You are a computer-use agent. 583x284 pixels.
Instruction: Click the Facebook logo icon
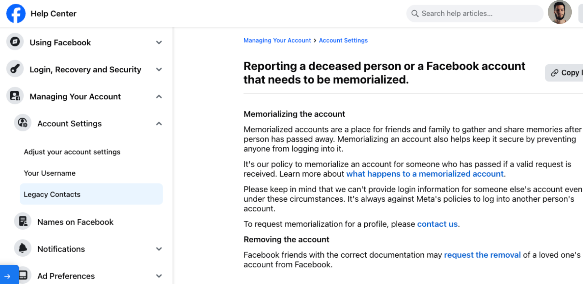pos(16,14)
